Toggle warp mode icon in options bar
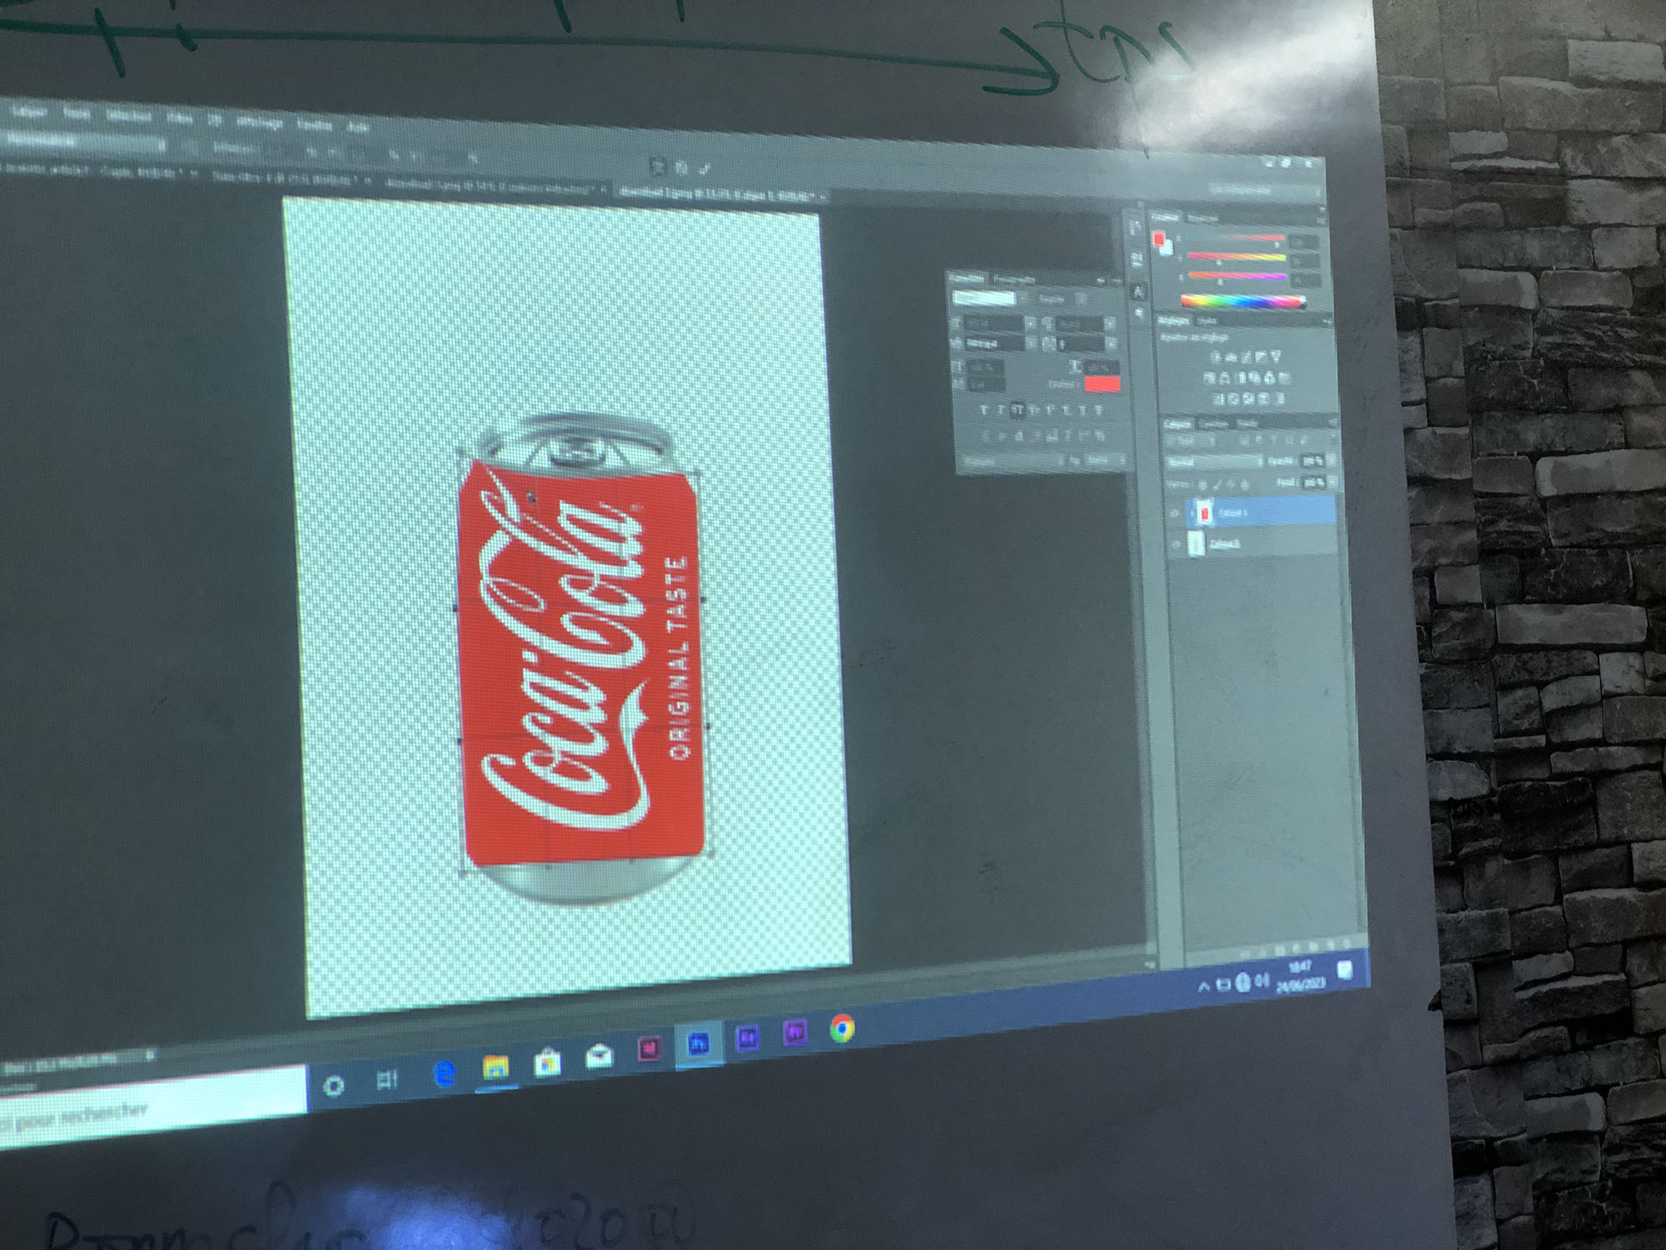Screen dimensions: 1666x1250 click(657, 167)
